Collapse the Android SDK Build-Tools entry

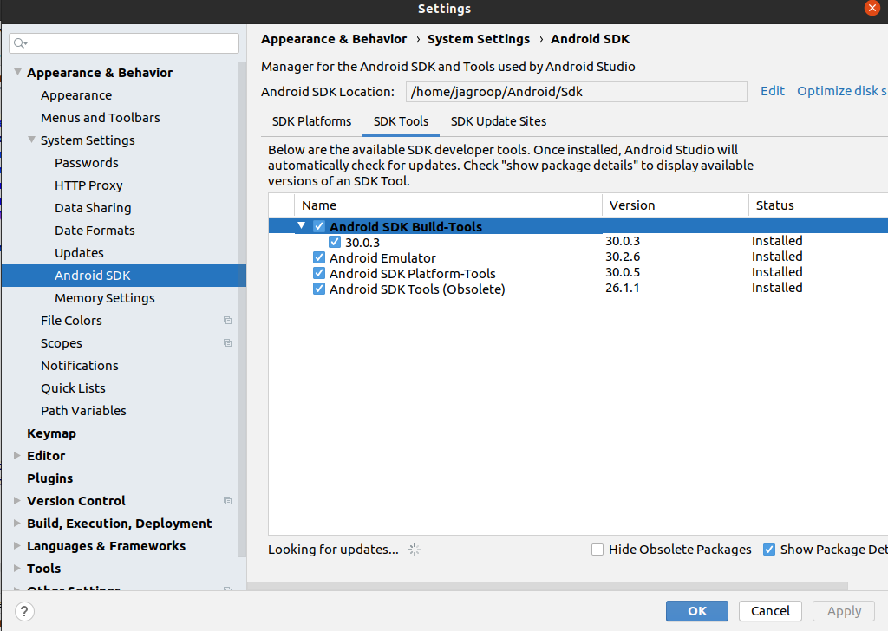(301, 226)
